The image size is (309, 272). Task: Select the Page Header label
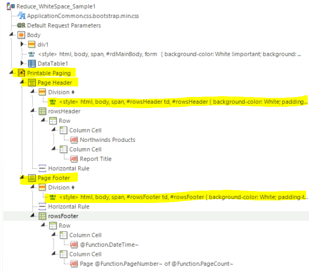(55, 83)
